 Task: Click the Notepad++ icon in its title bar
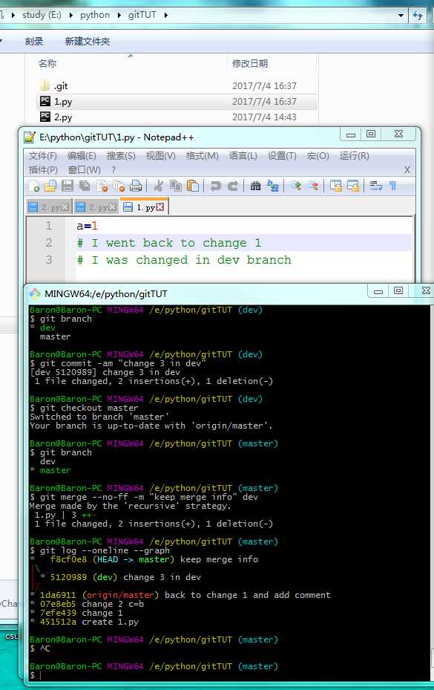pyautogui.click(x=29, y=137)
